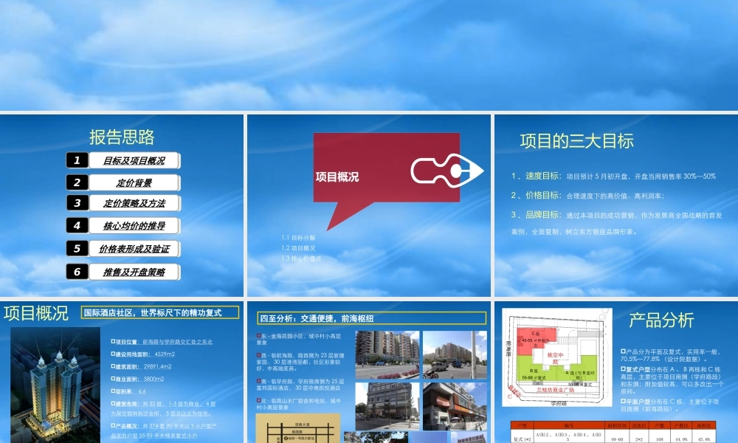Select the blank sky slide at the top

click(369, 55)
